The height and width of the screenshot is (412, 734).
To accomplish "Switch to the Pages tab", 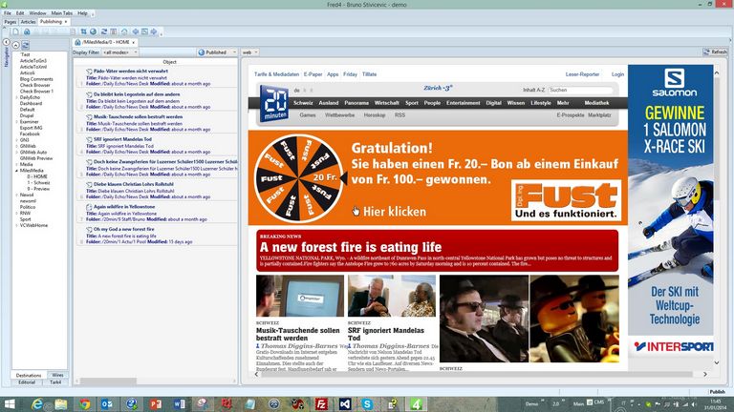I will point(11,22).
